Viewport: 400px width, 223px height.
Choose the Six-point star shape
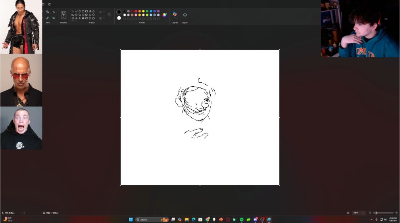[x=83, y=18]
